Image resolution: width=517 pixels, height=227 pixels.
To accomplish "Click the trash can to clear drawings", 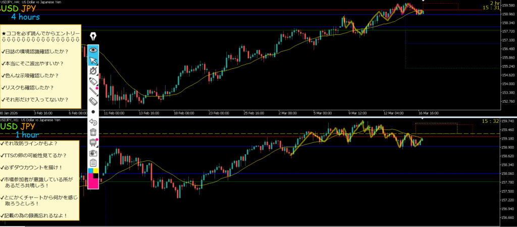I will (93, 132).
